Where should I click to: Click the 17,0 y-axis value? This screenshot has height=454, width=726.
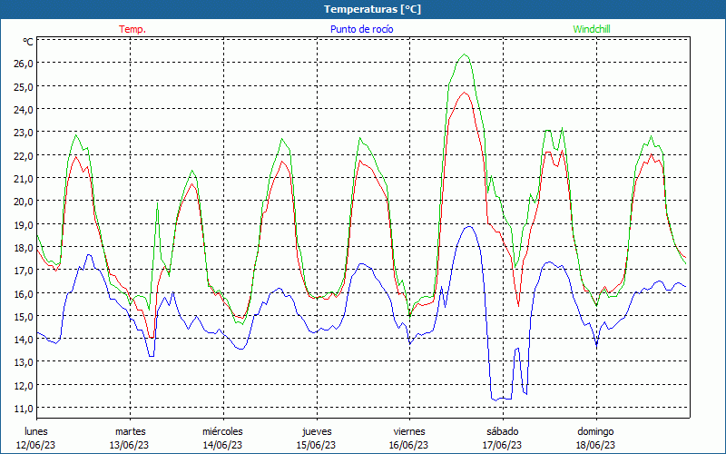coord(24,271)
